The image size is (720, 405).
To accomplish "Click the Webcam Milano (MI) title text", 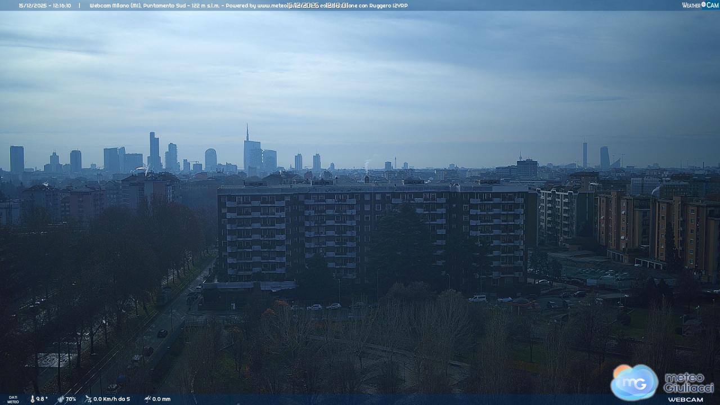I will (x=115, y=6).
